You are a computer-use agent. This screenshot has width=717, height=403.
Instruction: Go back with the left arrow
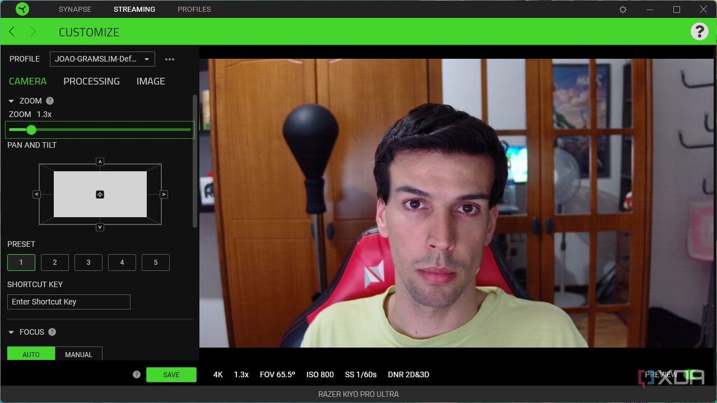coord(12,32)
